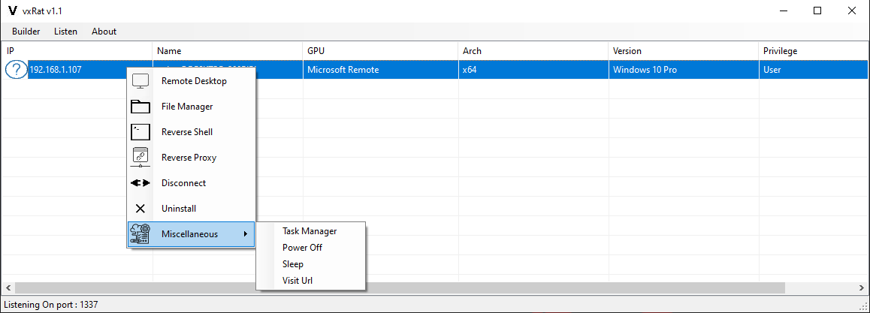Click the horizontal scrollbar thumb
The width and height of the screenshot is (870, 313).
pos(400,288)
